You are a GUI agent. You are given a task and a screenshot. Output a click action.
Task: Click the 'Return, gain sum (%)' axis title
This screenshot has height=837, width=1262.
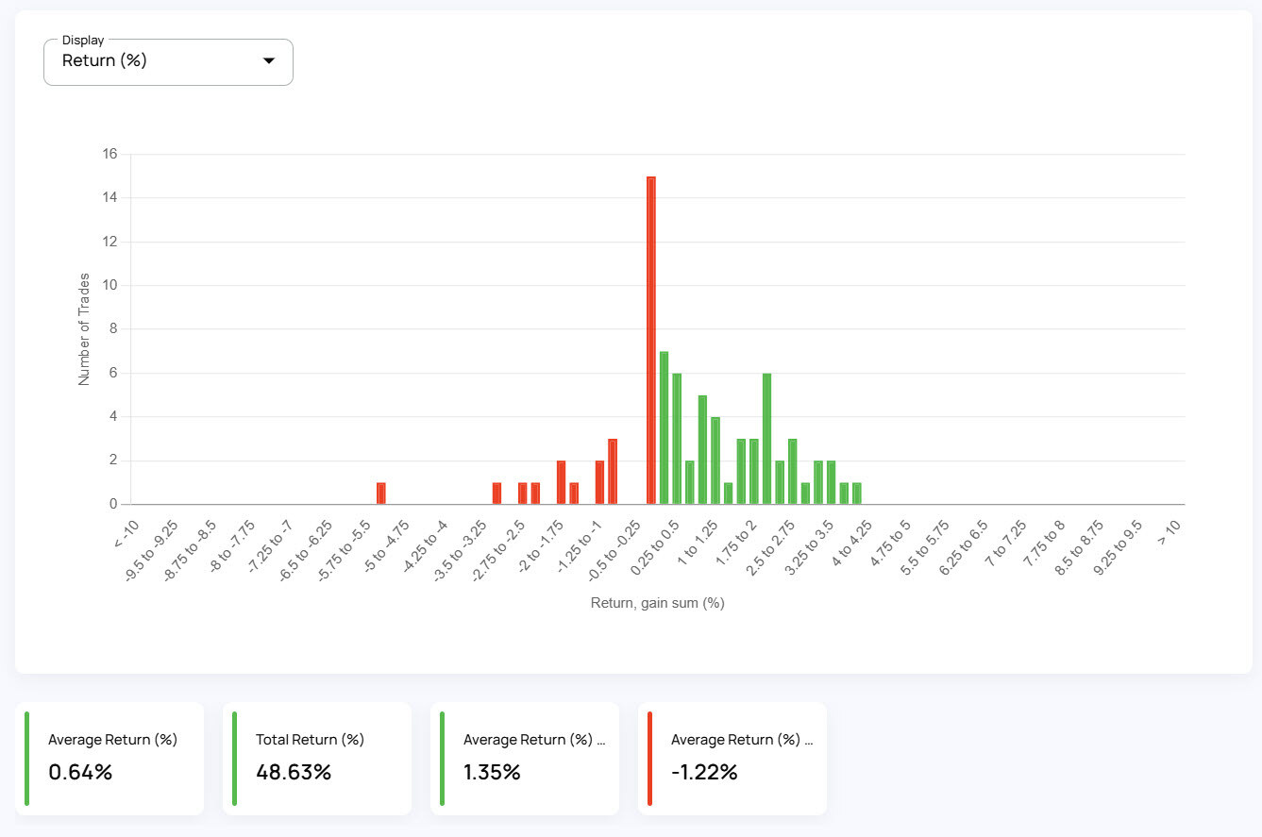click(x=657, y=603)
